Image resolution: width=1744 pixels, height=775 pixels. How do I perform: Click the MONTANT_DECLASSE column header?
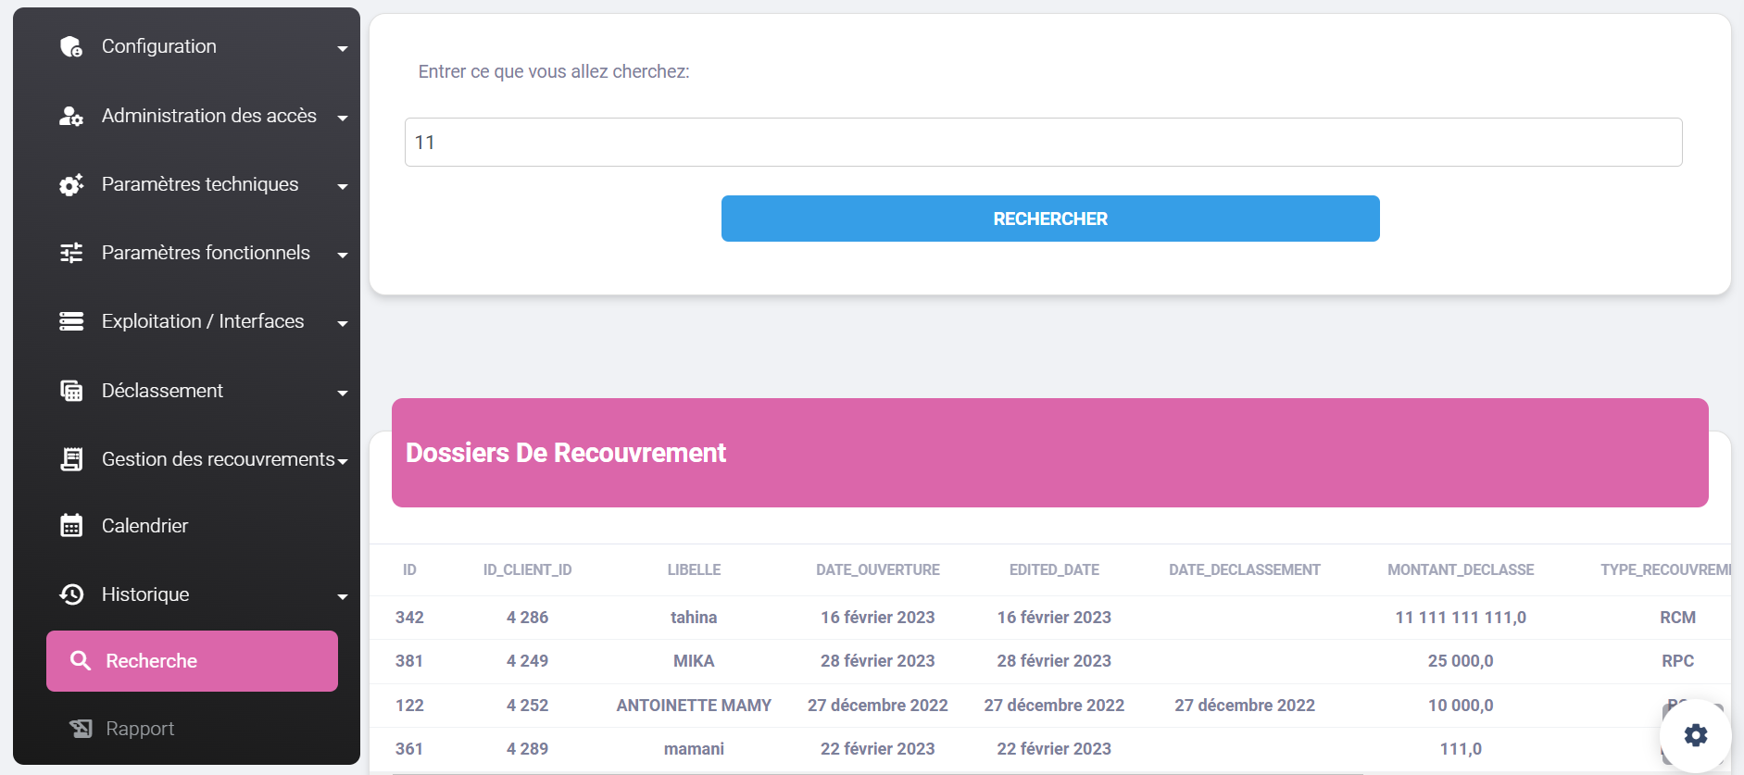(x=1460, y=570)
